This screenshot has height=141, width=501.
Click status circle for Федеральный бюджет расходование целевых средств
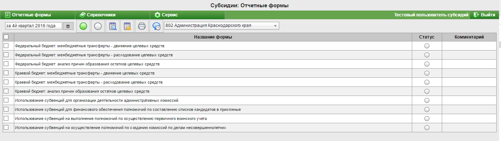click(427, 55)
